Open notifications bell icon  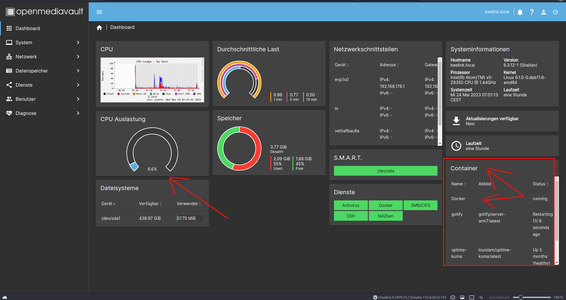coord(520,12)
